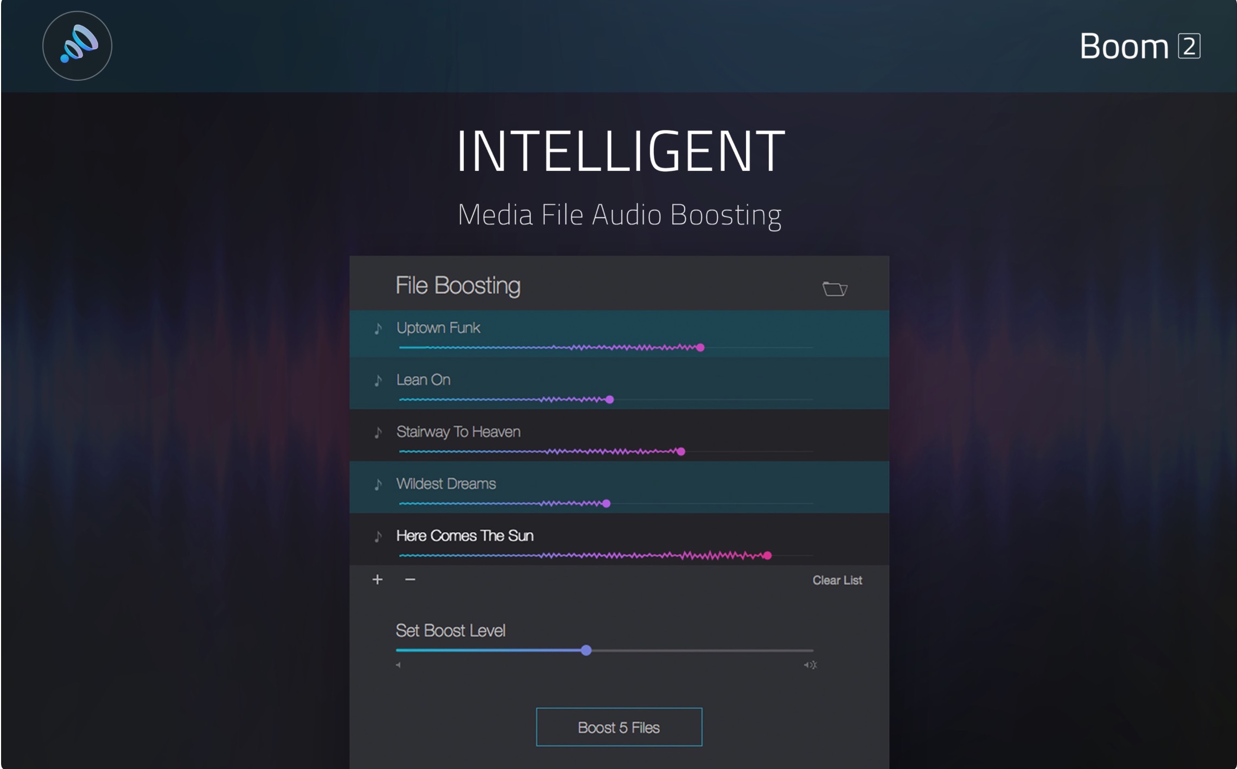Screen dimensions: 1237x769
Task: Click Uptown Funk progress waveform endpoint
Action: (700, 348)
